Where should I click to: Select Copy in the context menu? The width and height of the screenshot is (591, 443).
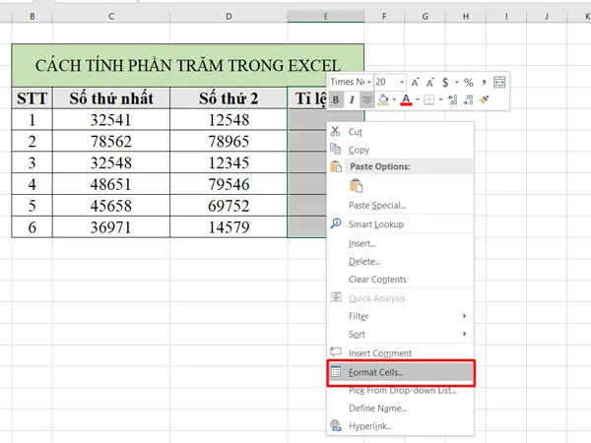pos(359,150)
